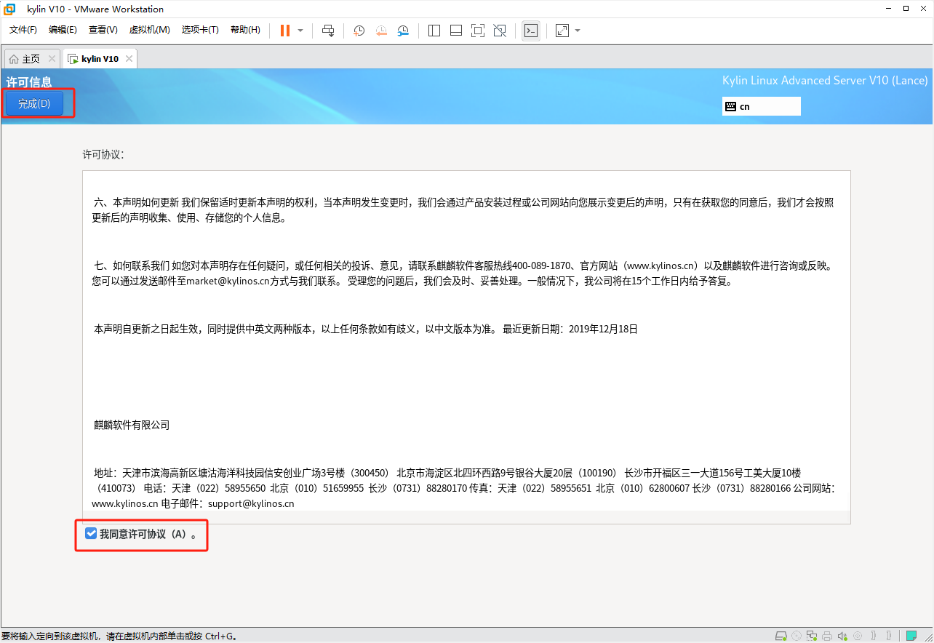Open the 帮助(H) menu
This screenshot has width=934, height=643.
tap(245, 30)
